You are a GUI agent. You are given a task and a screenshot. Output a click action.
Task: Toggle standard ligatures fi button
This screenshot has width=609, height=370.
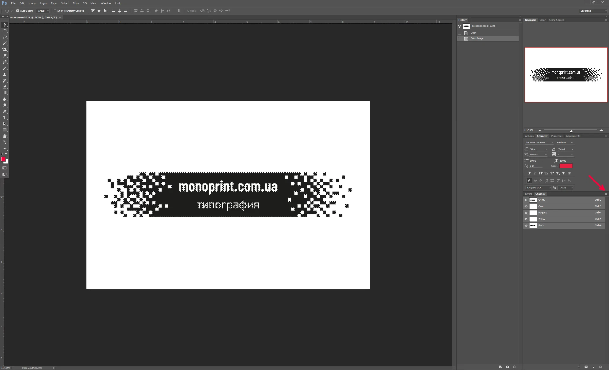pos(529,181)
